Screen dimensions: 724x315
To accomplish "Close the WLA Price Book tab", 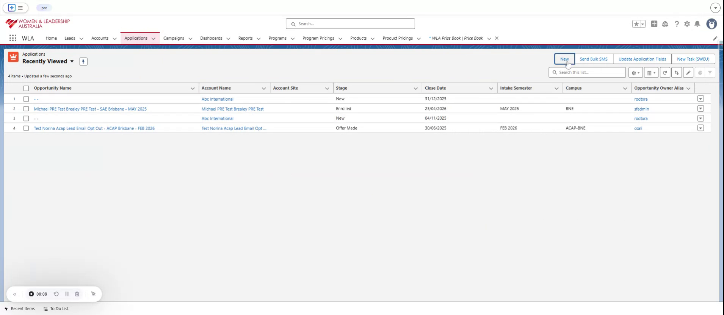I will pyautogui.click(x=497, y=38).
